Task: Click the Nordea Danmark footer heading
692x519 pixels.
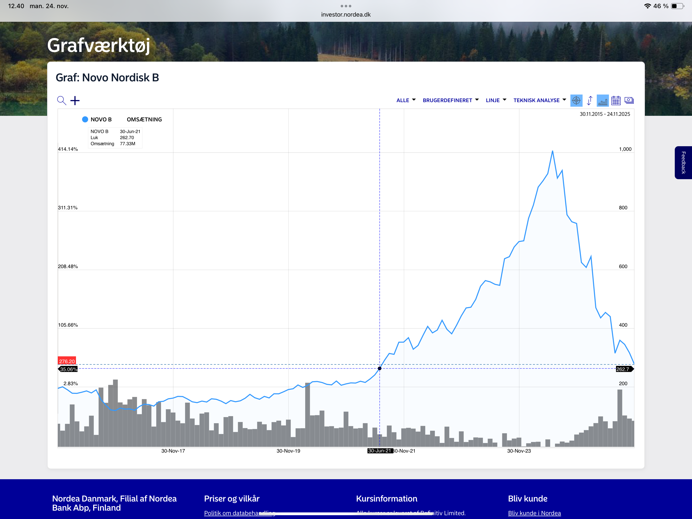Action: click(x=114, y=503)
